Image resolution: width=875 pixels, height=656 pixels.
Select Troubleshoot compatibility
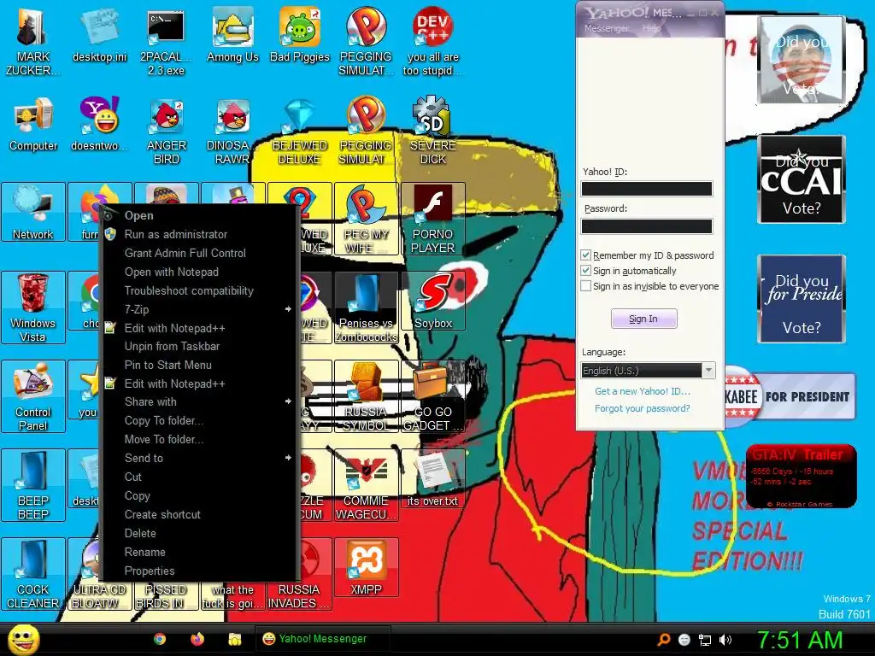click(x=200, y=290)
